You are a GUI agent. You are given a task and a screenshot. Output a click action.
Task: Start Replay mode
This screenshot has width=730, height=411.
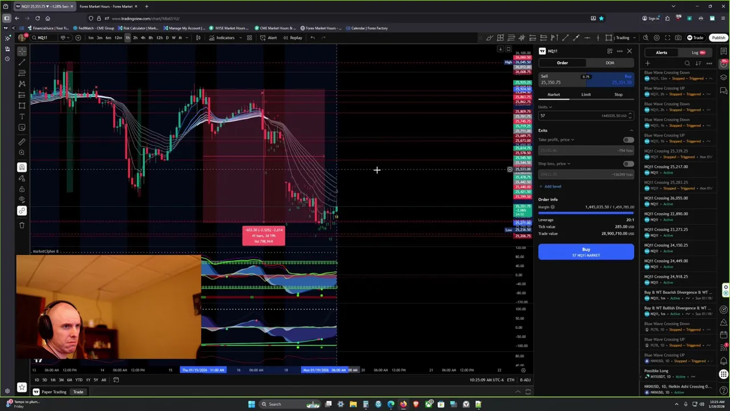click(293, 38)
